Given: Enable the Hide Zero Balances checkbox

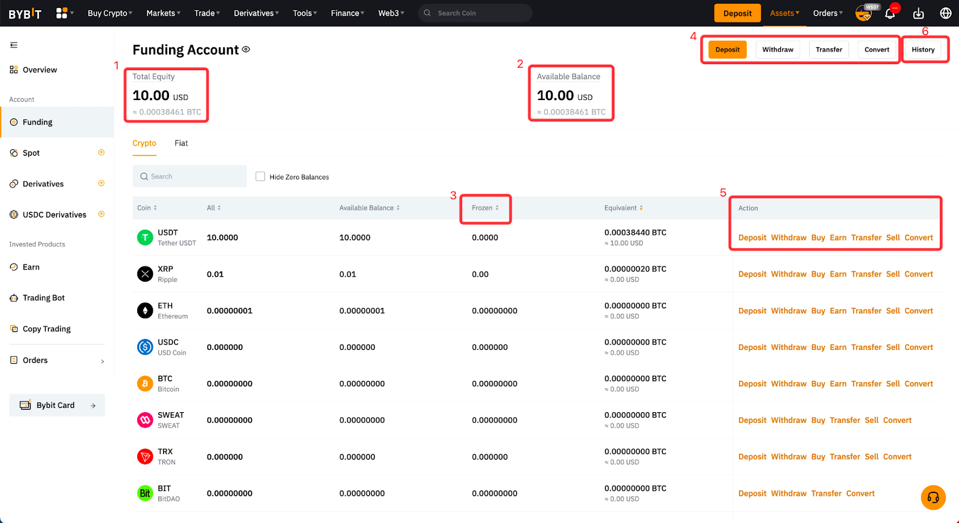Looking at the screenshot, I should 260,177.
